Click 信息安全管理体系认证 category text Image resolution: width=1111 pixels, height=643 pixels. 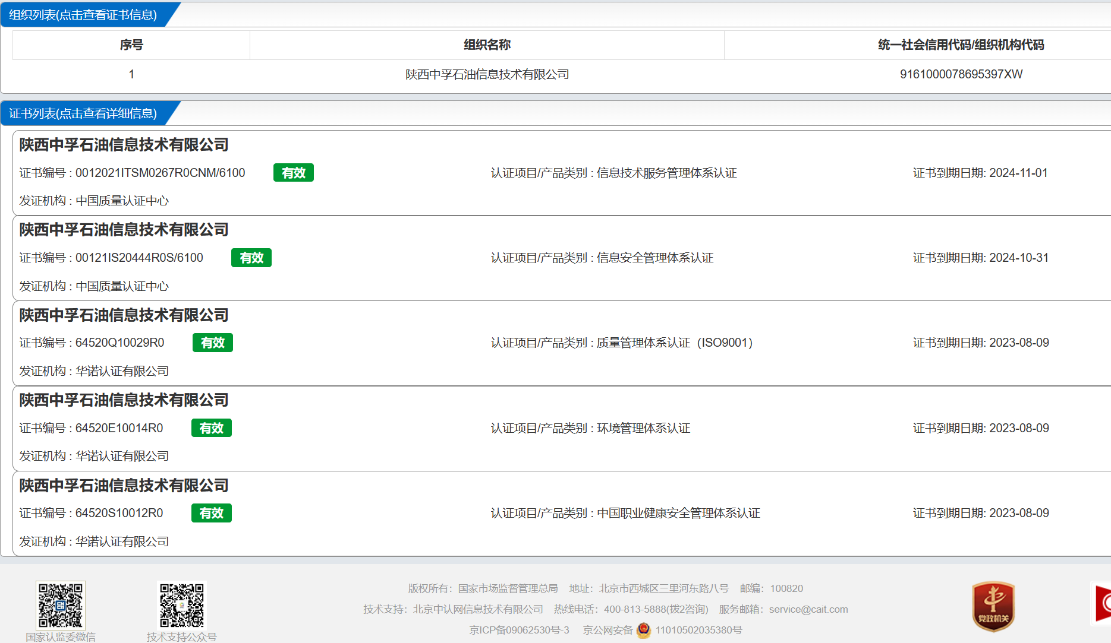click(x=655, y=258)
